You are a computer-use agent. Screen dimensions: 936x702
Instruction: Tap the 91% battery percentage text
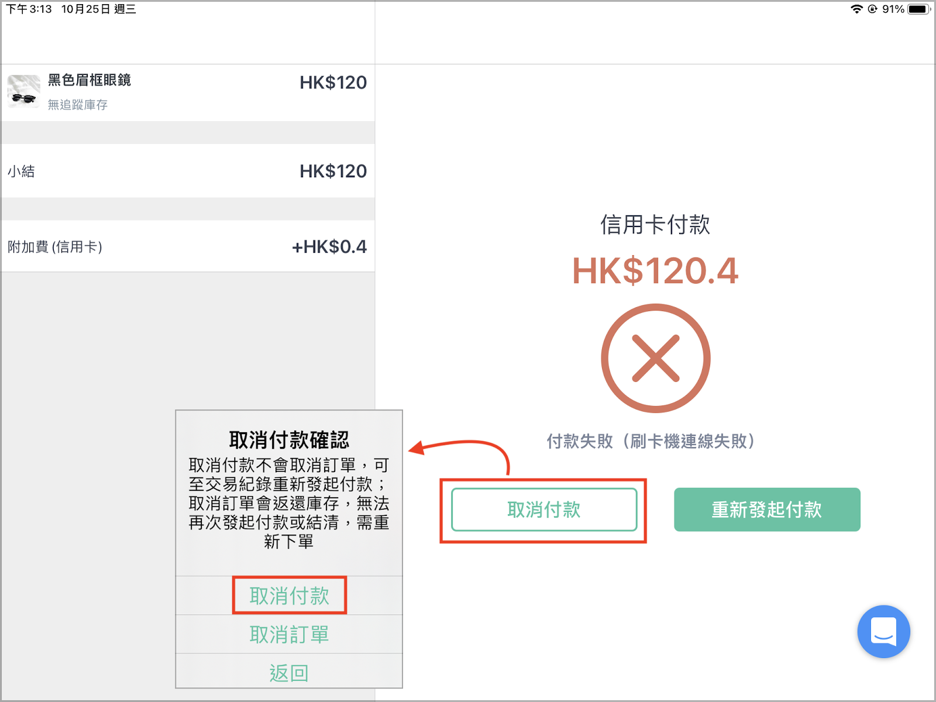click(893, 9)
